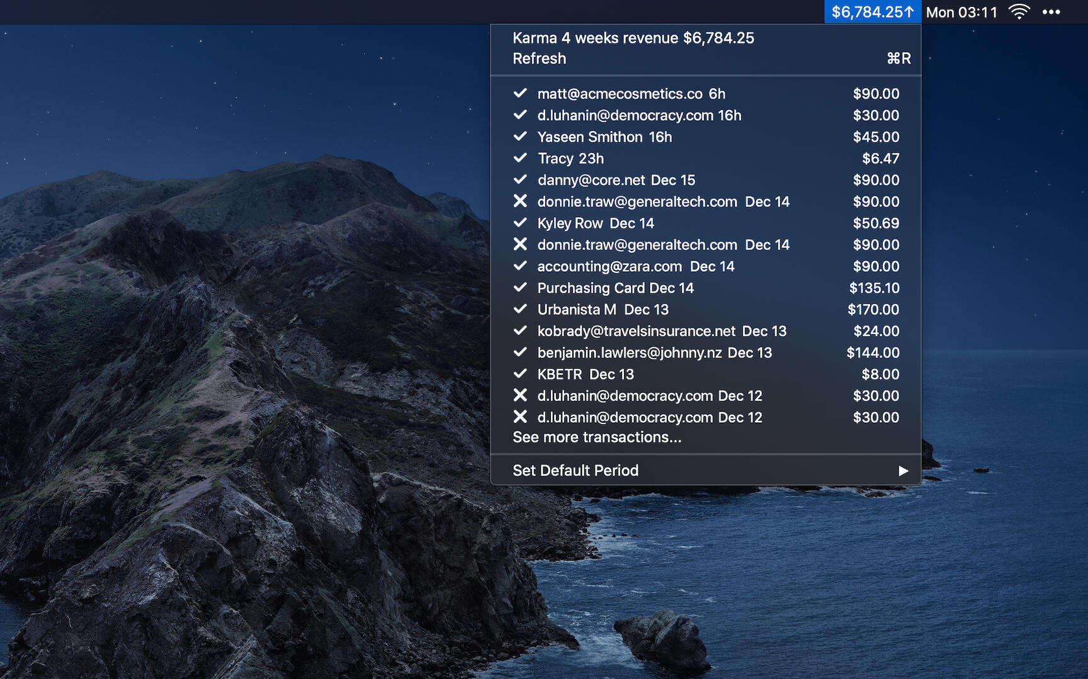1088x679 pixels.
Task: Select the Refresh menu item
Action: pyautogui.click(x=540, y=59)
